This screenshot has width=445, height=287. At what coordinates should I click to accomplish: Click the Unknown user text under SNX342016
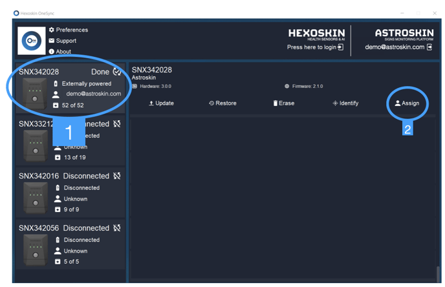point(76,199)
